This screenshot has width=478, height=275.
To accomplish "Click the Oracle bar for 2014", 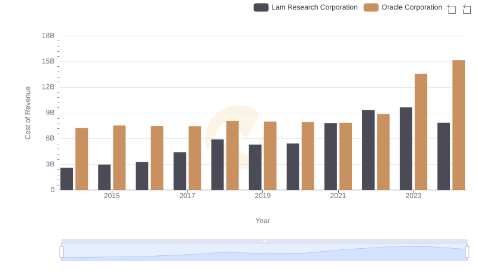I will tap(81, 159).
